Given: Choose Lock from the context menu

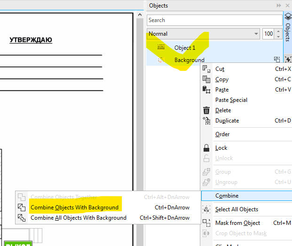Looking at the screenshot, I should click(x=246, y=148).
